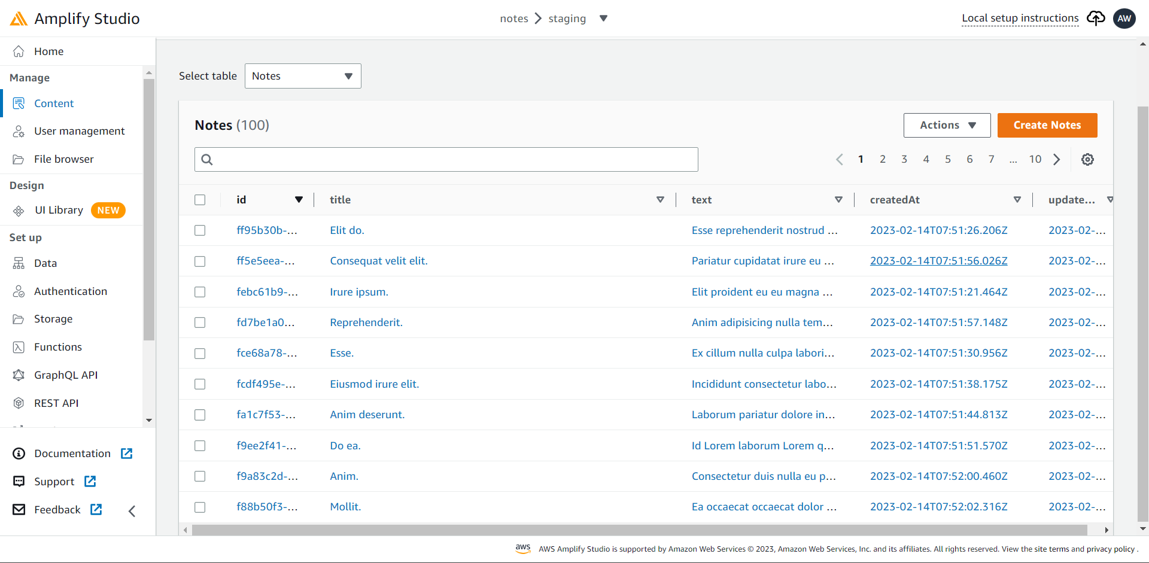
Task: Open the Actions dropdown
Action: tap(947, 125)
